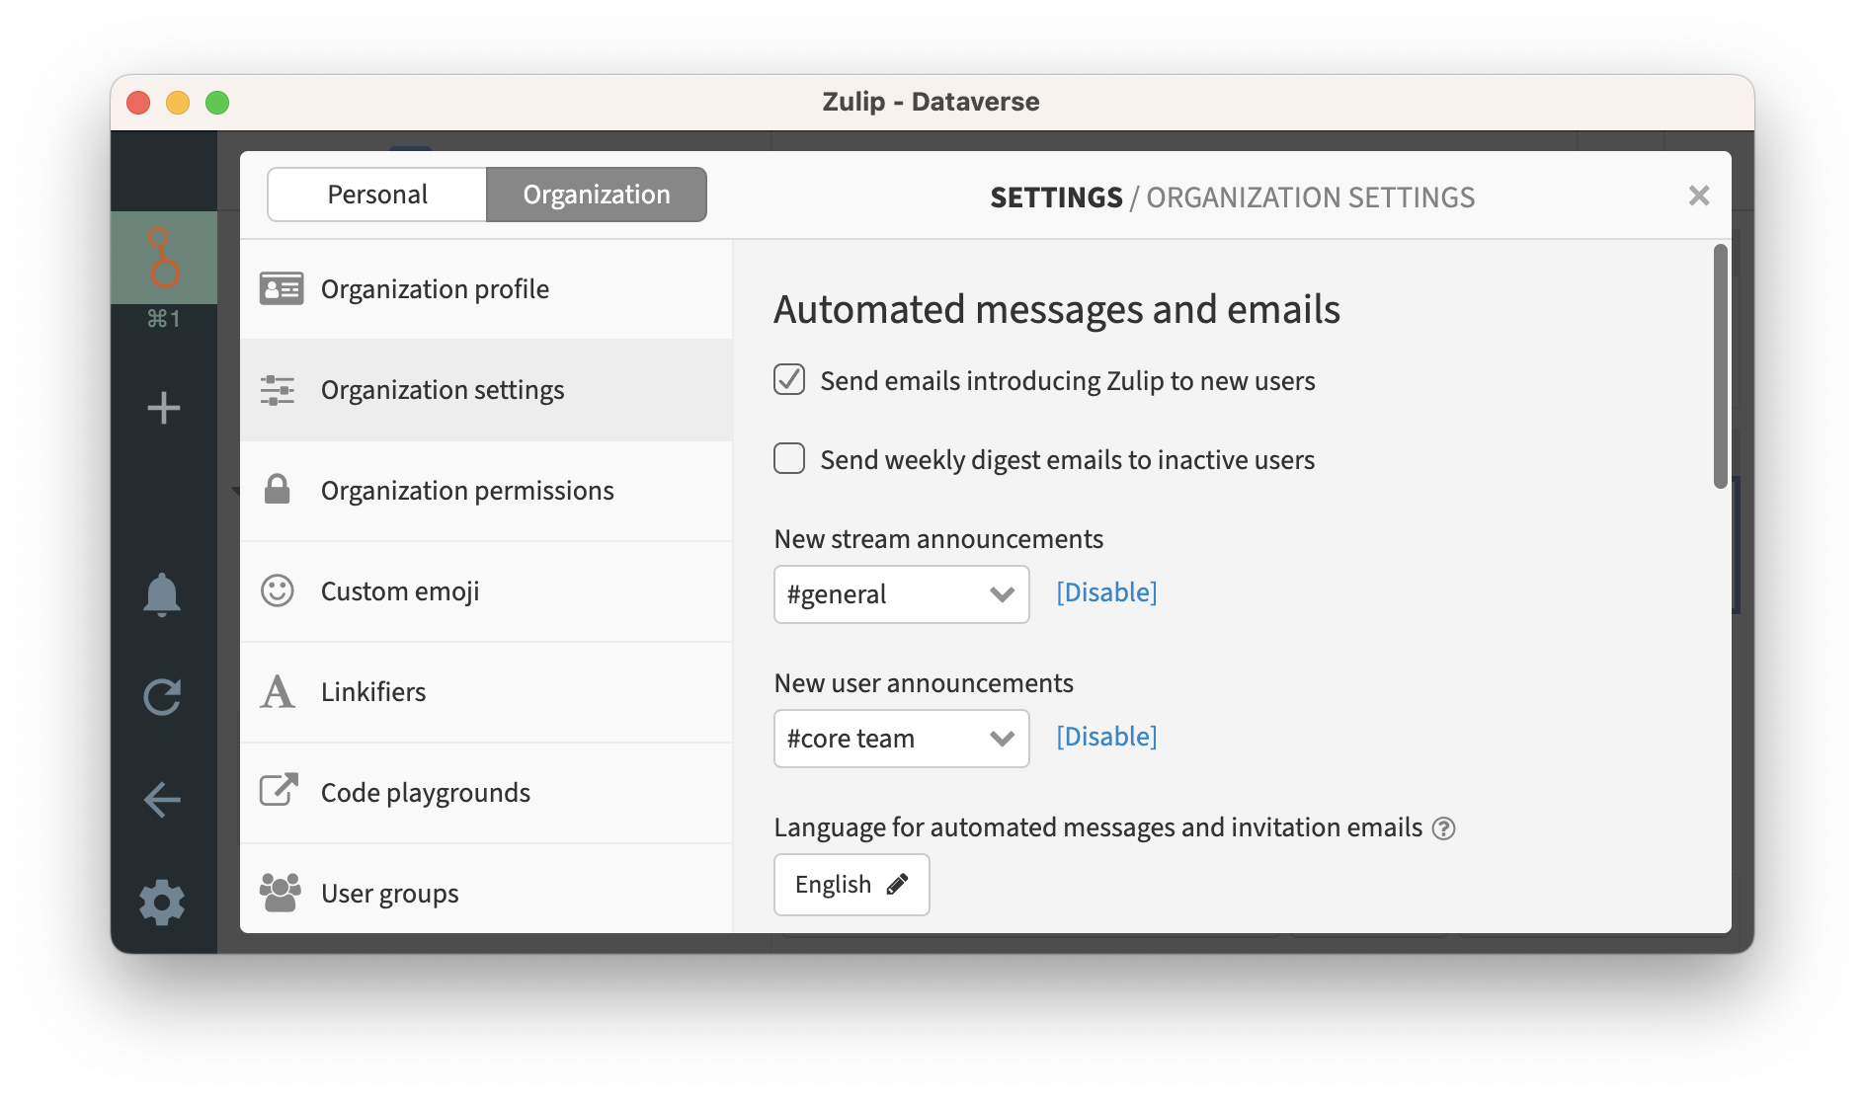Click the help icon beside language label

pyautogui.click(x=1443, y=828)
